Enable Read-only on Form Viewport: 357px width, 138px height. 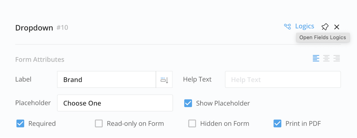99,123
